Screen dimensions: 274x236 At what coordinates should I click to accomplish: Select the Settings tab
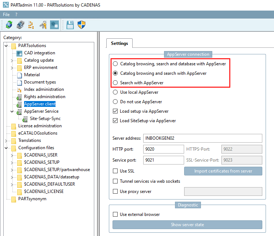click(119, 43)
